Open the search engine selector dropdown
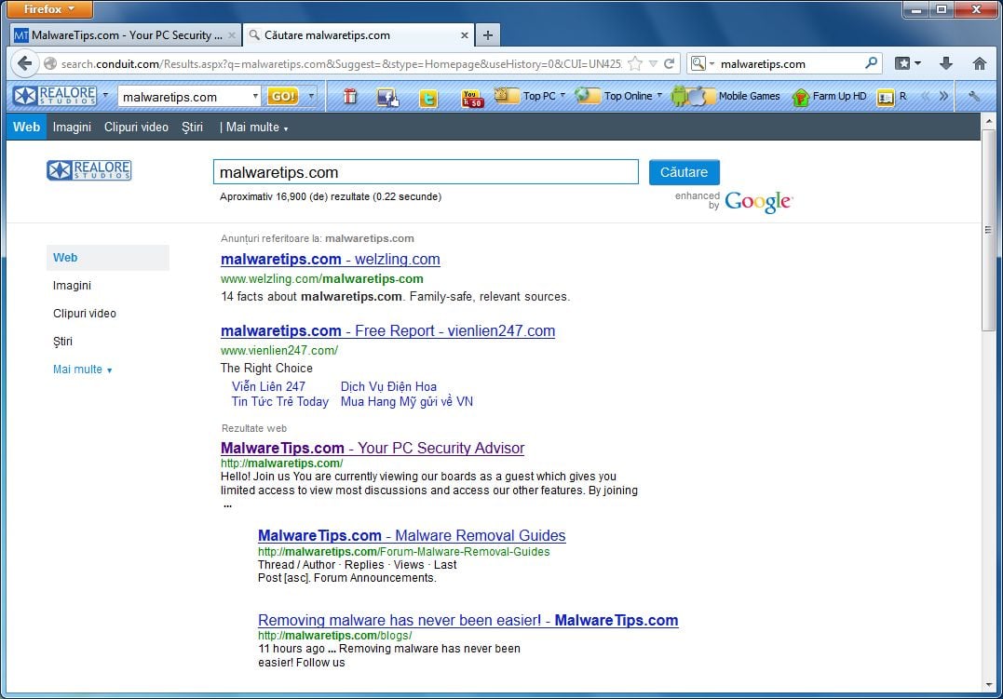 pyautogui.click(x=702, y=63)
